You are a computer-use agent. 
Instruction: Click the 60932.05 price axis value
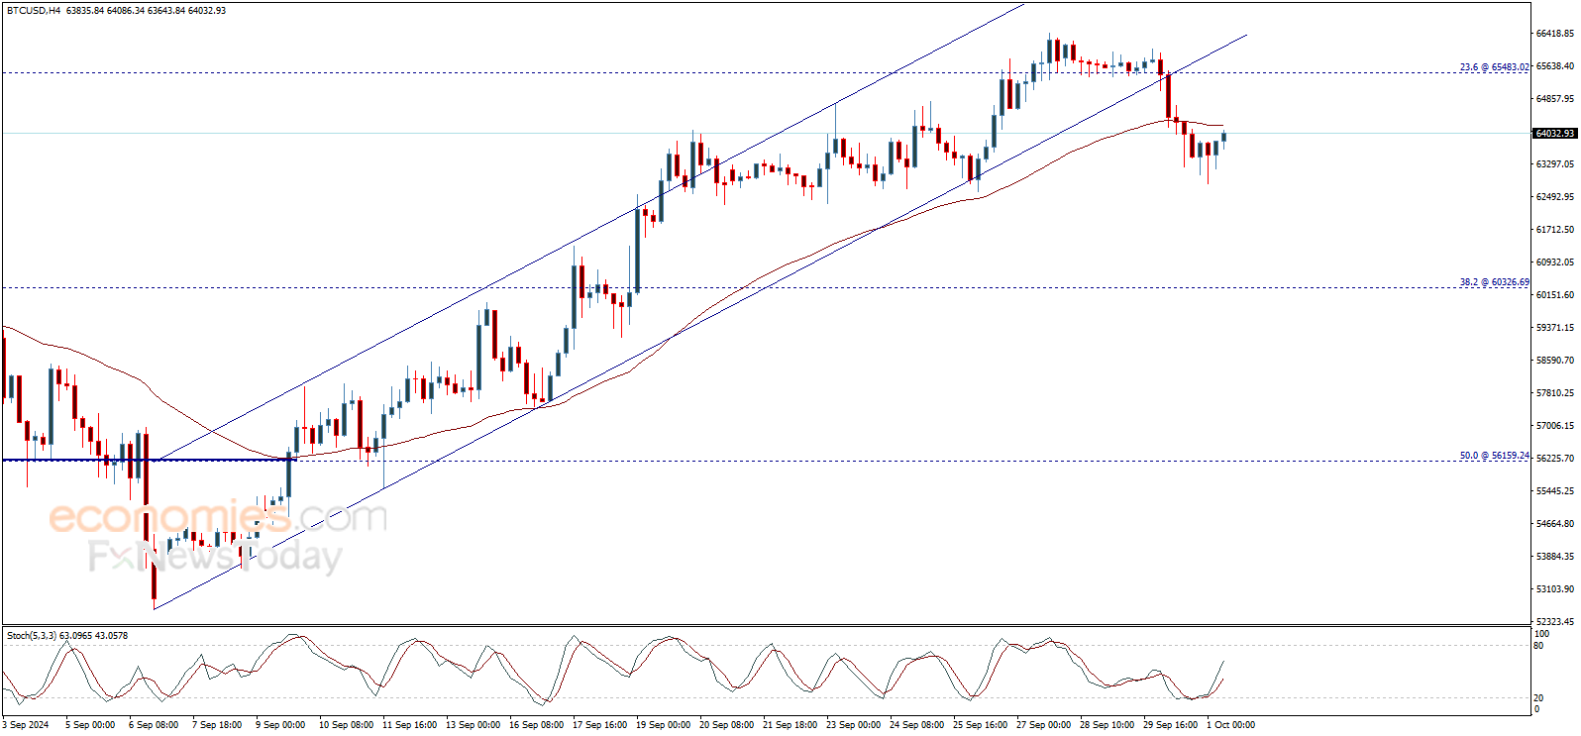point(1554,263)
